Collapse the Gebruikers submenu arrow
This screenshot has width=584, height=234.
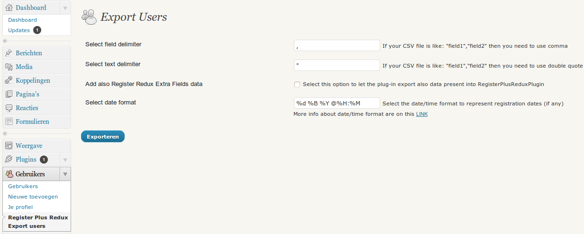click(65, 174)
